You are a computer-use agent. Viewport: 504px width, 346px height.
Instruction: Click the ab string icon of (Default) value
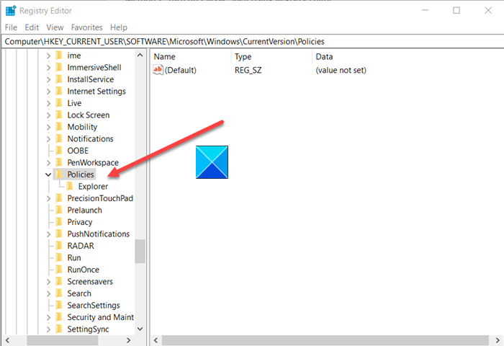pyautogui.click(x=158, y=70)
